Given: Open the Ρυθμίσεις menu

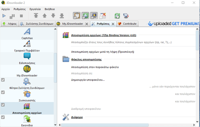Looking at the screenshot, I should coord(20,9).
